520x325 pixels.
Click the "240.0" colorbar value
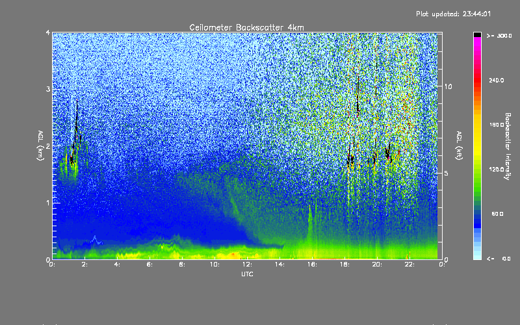click(496, 80)
